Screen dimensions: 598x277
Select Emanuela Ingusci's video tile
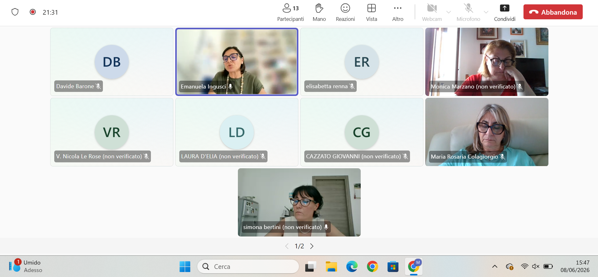pyautogui.click(x=237, y=62)
